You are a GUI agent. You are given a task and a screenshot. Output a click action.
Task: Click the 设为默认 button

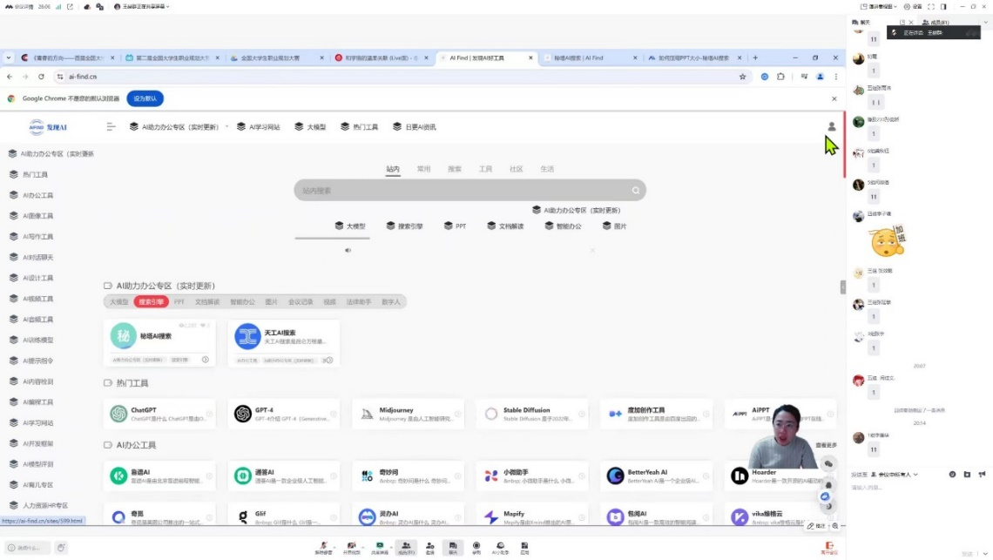[x=145, y=98]
